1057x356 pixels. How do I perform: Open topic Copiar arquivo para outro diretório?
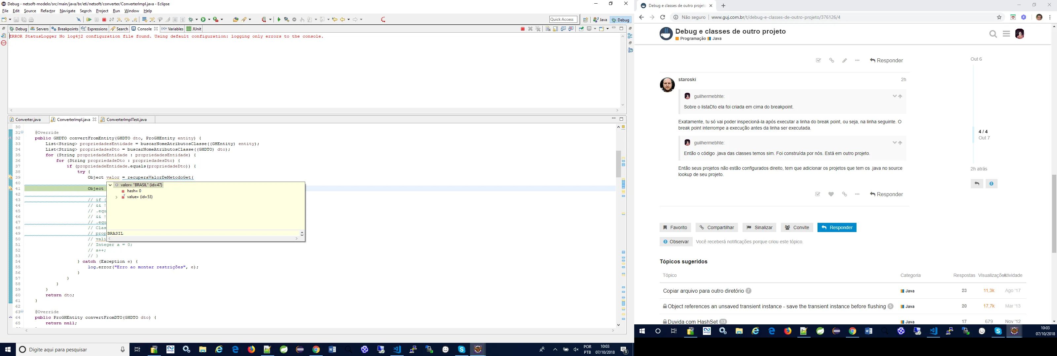point(703,291)
